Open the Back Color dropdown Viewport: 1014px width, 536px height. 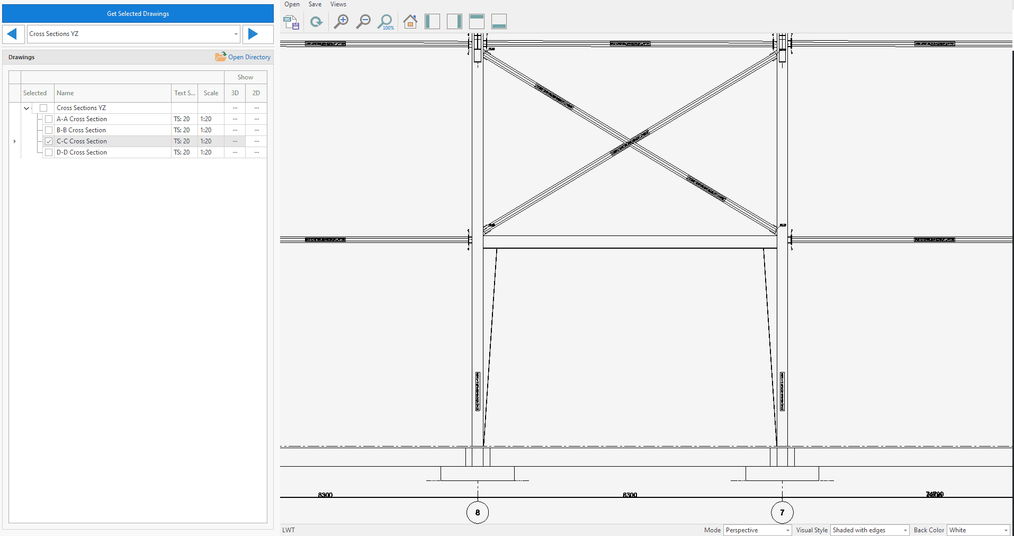979,530
